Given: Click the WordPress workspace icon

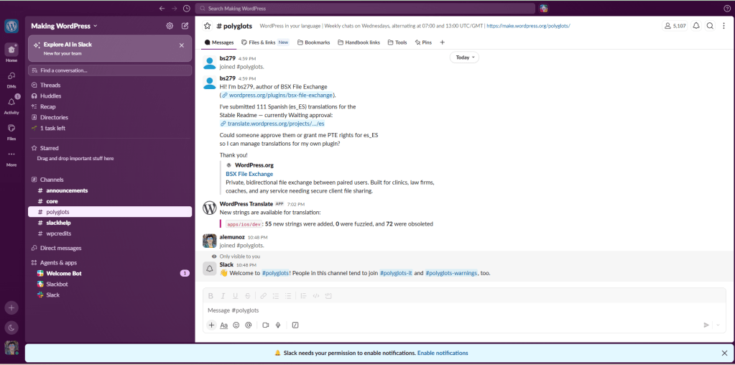Looking at the screenshot, I should [x=11, y=26].
